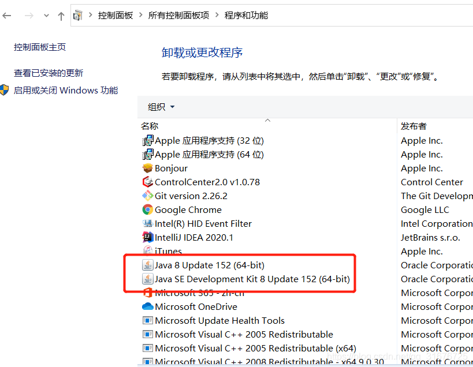
Task: Open 启用或关闭 Windows 功能 link
Action: [66, 91]
